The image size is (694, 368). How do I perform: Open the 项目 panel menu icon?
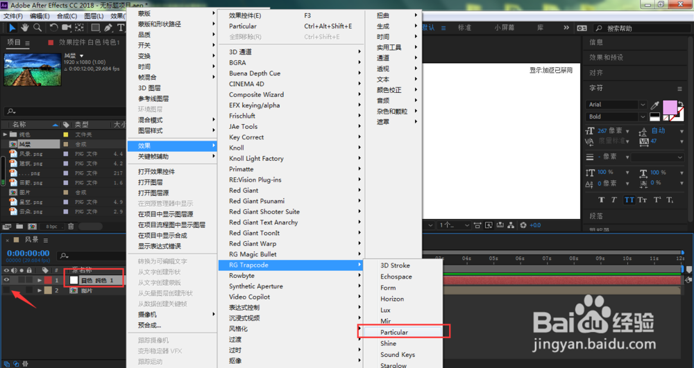click(28, 43)
